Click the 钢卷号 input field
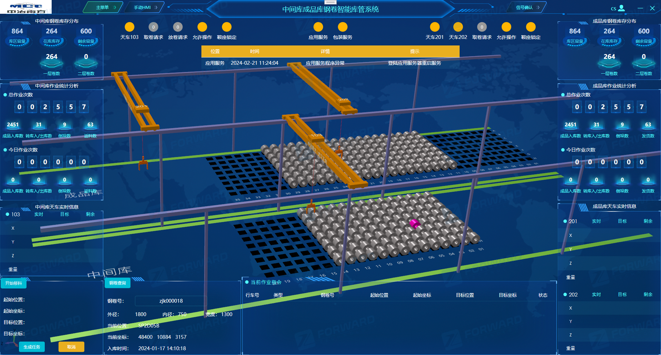 coord(171,301)
